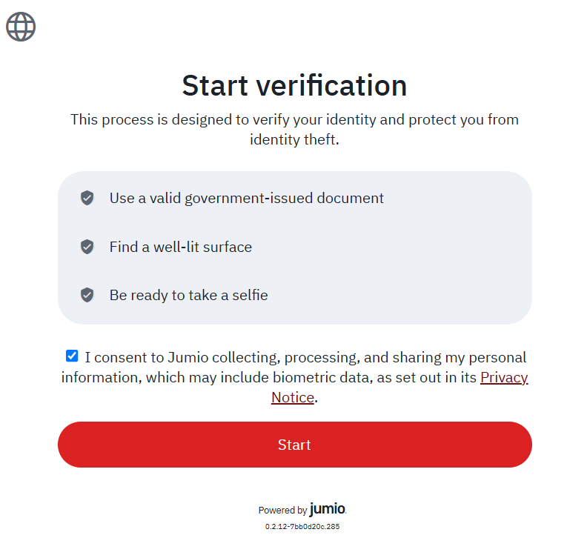Click "Use a valid government-issued document" text
Viewport: 587px width, 535px height.
pyautogui.click(x=246, y=198)
